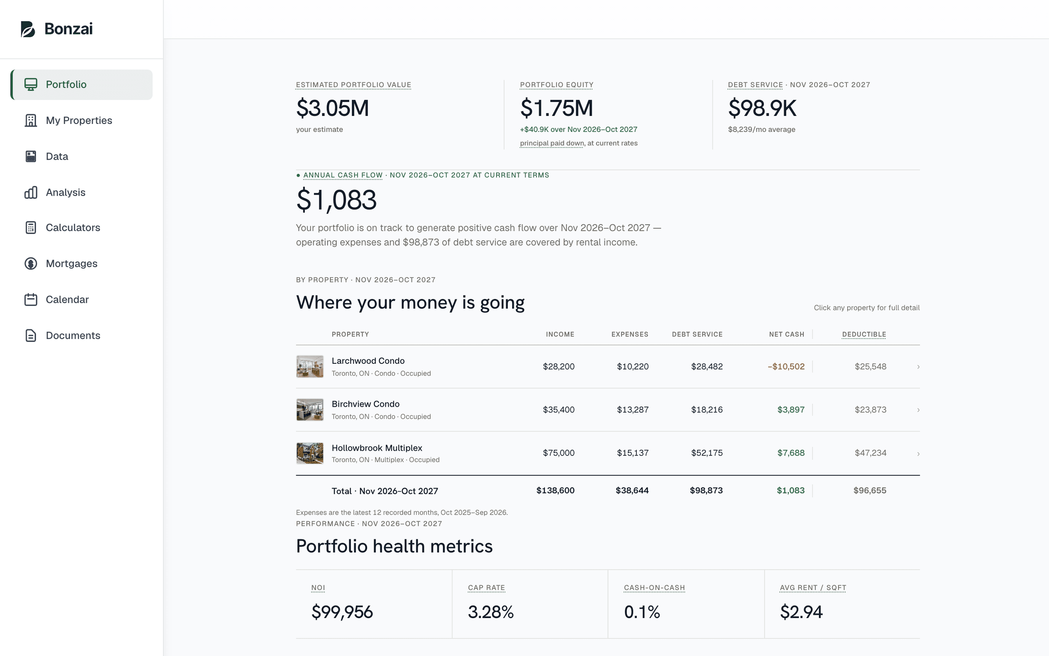
Task: Click the $98.9K debt service figure
Action: pyautogui.click(x=762, y=108)
